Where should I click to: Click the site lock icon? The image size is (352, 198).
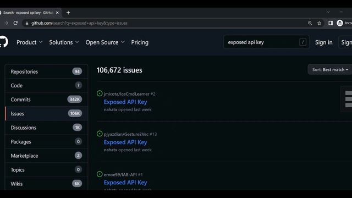click(x=27, y=23)
